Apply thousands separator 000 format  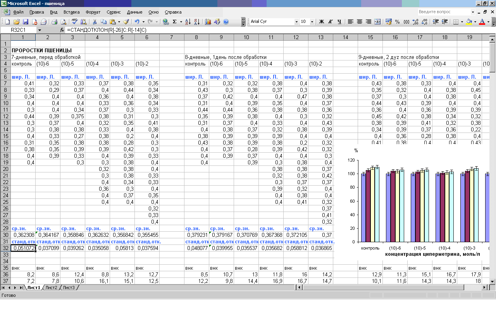[406, 22]
